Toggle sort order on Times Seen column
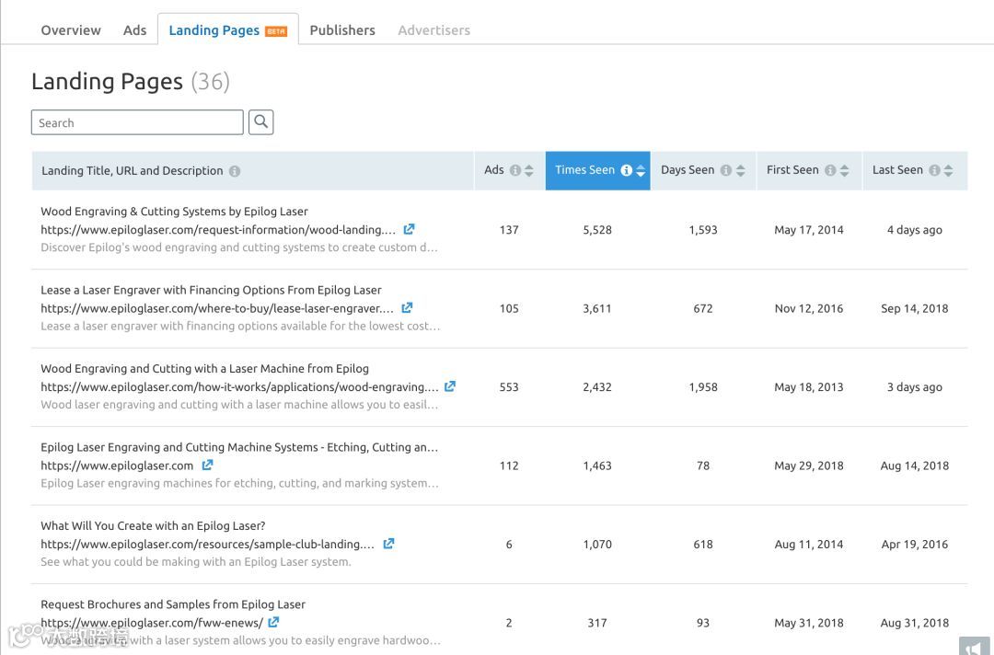This screenshot has height=655, width=994. pos(641,170)
